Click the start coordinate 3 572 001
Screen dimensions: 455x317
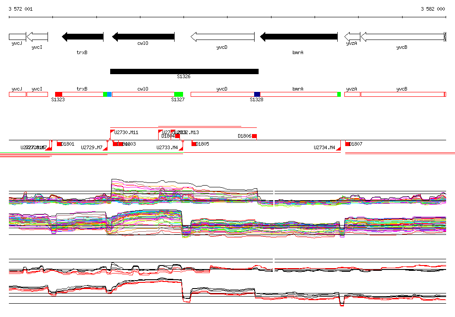pos(20,9)
